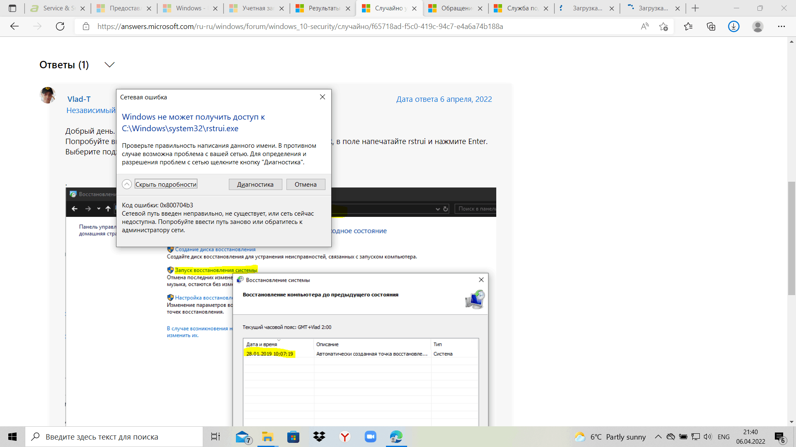Collapse error details with Скрыть подробности
The height and width of the screenshot is (447, 796).
(x=165, y=185)
